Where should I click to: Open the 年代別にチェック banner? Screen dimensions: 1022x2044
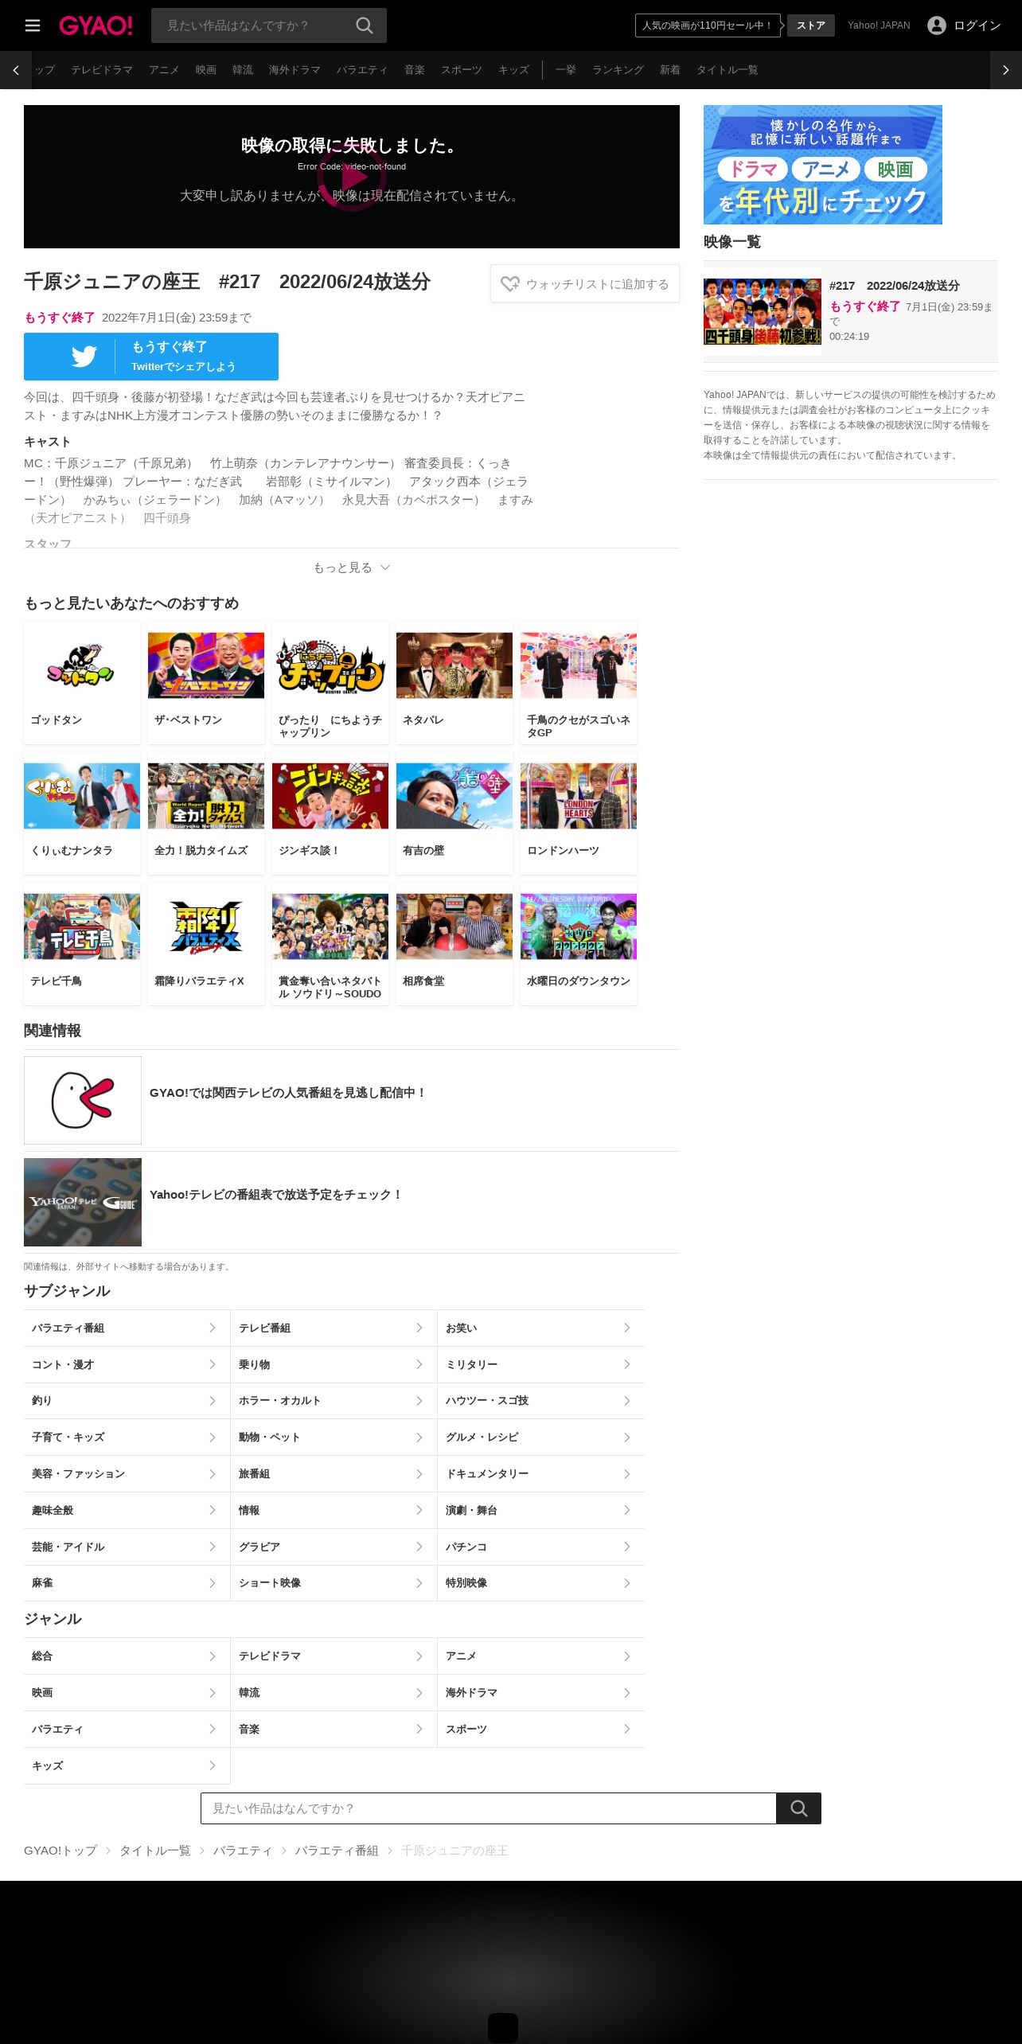point(823,165)
